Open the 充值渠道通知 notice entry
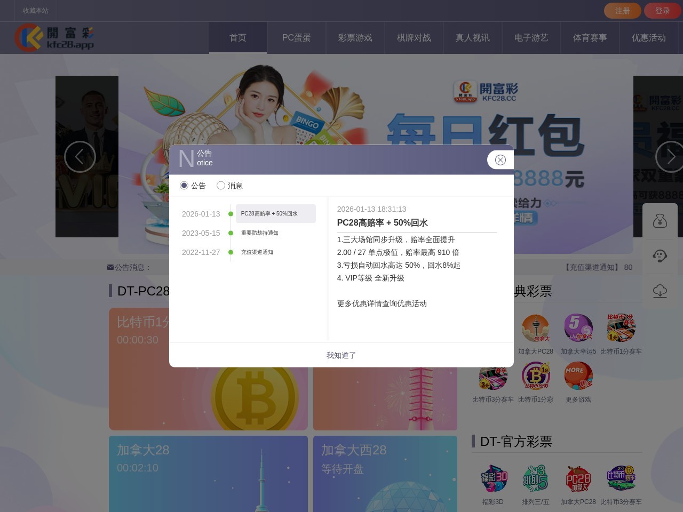The image size is (683, 512). (x=257, y=252)
